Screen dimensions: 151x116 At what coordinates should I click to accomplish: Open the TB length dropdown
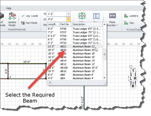69,14
